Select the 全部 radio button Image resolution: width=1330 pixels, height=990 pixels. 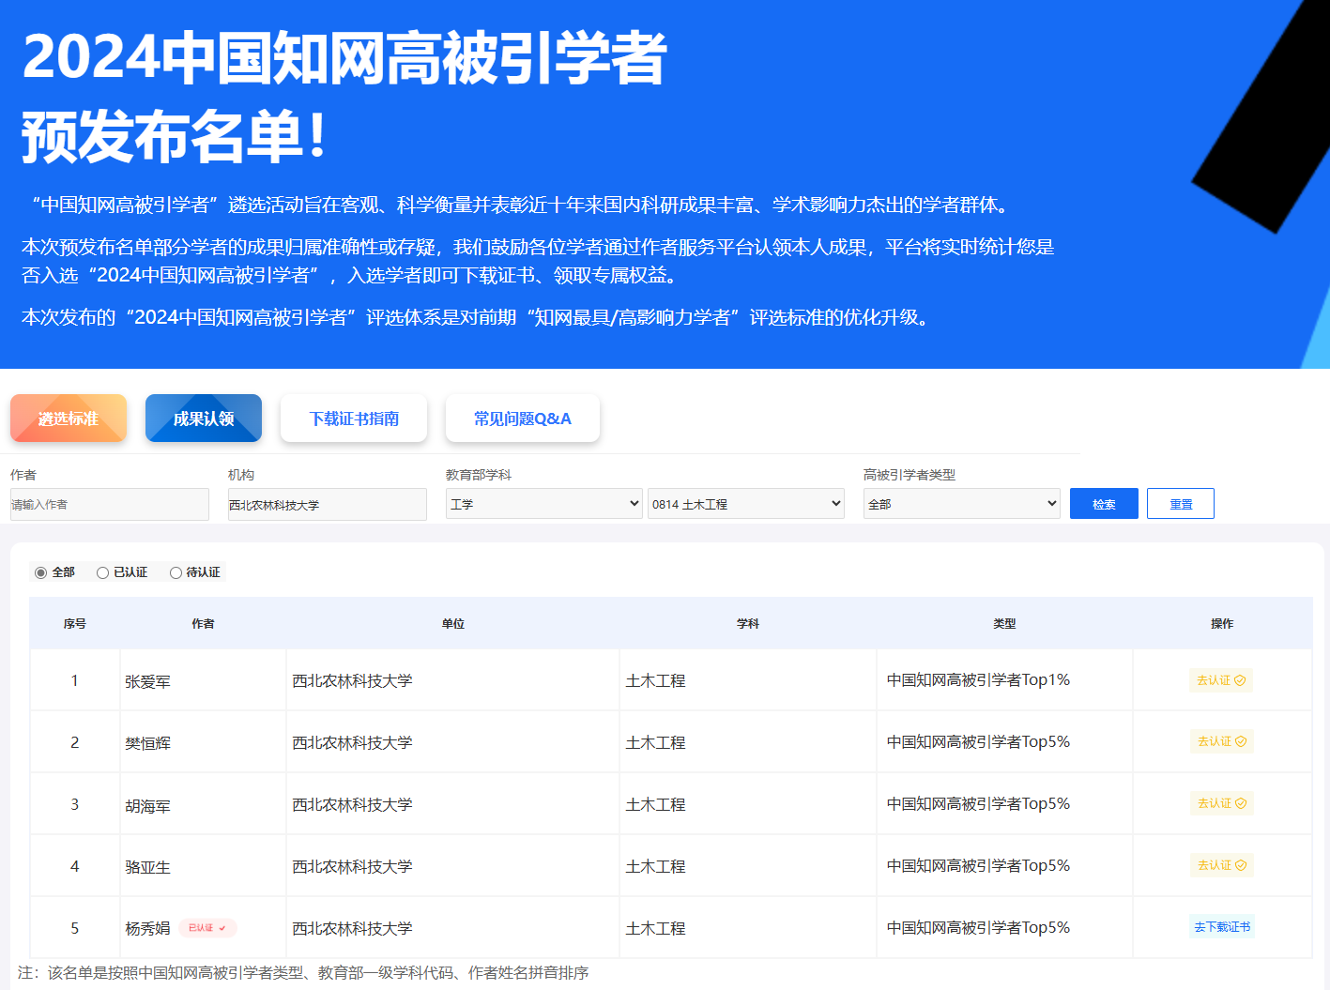pos(41,572)
